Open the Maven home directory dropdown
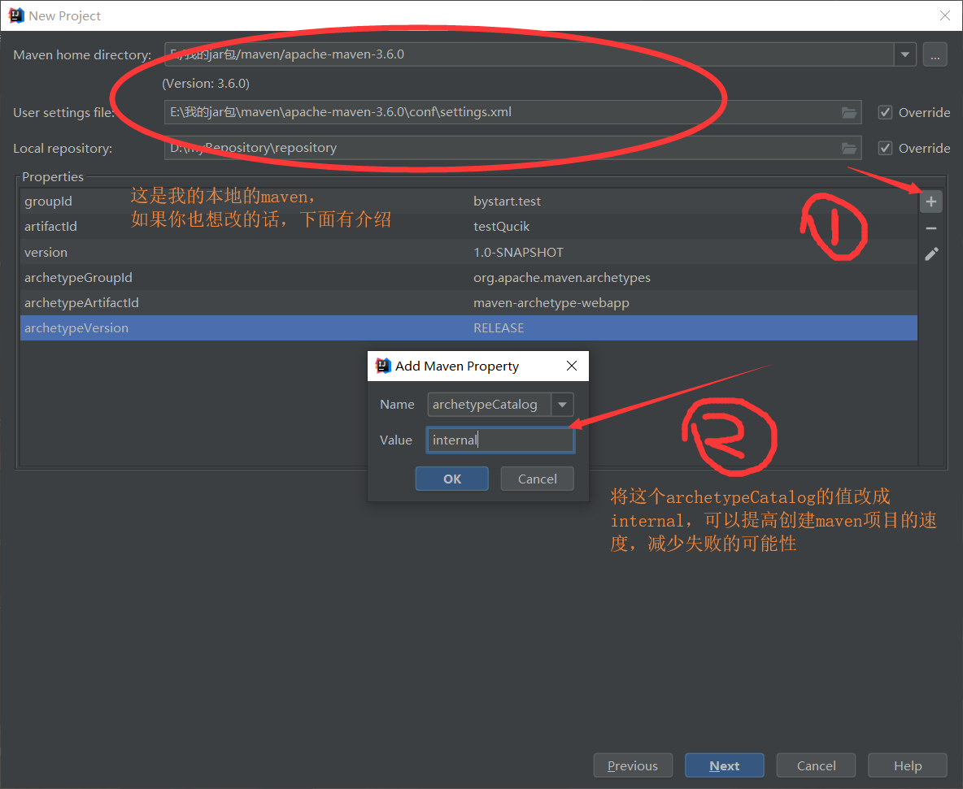Screen dimensions: 963x789 (x=905, y=54)
